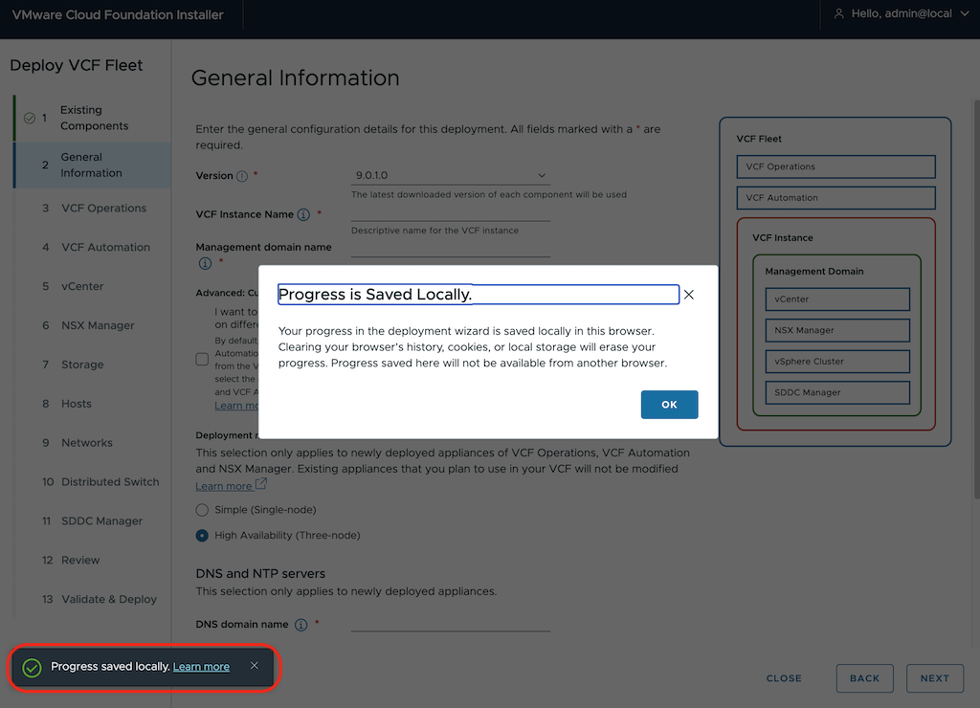The image size is (980, 708).
Task: Focus the Management domain name field
Action: pos(450,249)
